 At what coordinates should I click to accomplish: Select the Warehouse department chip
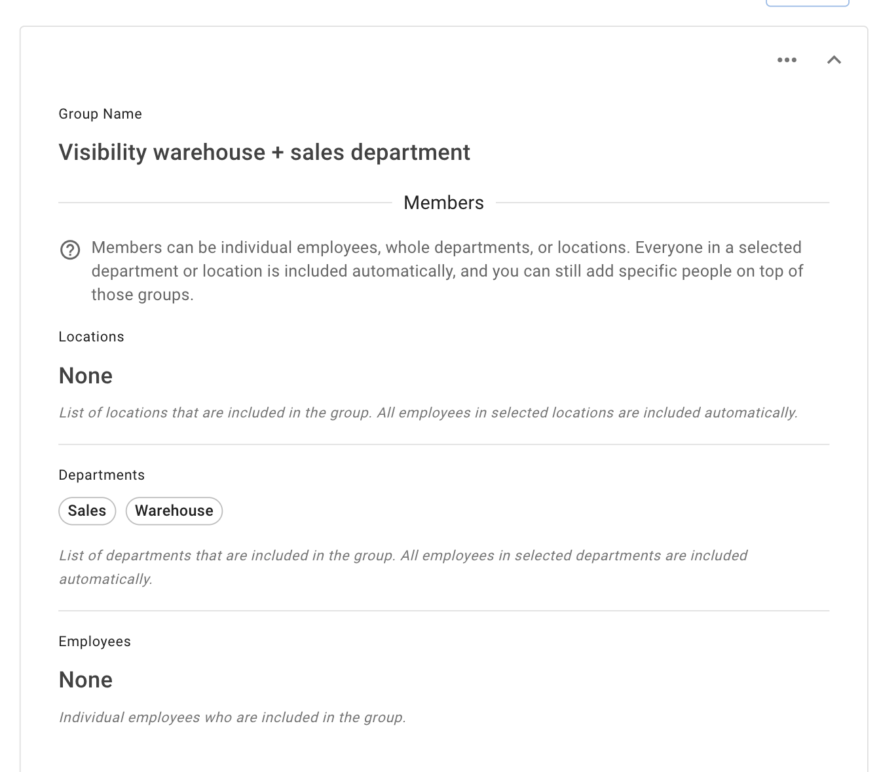(174, 511)
